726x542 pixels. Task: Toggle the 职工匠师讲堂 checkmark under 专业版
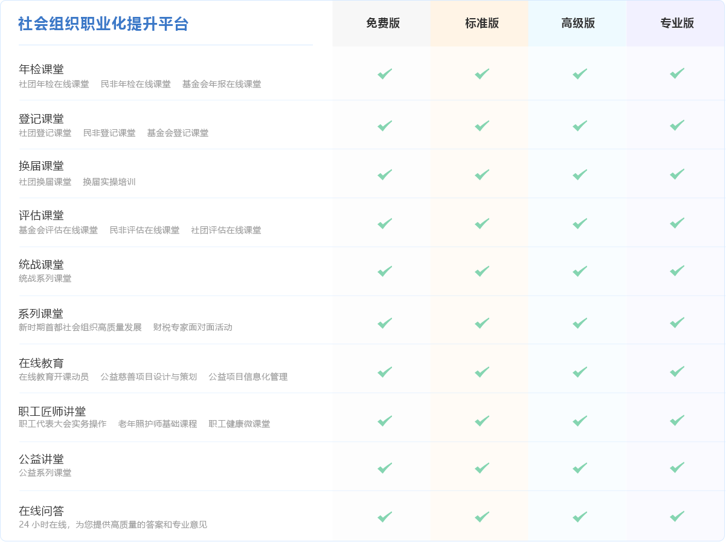676,418
